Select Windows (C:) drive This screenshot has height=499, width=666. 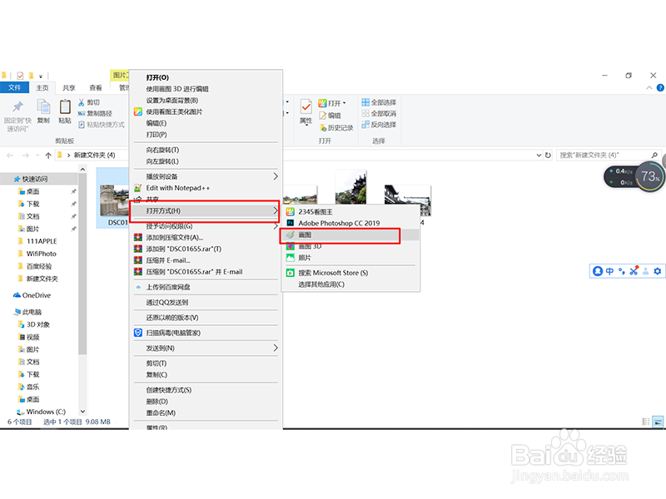coord(41,412)
